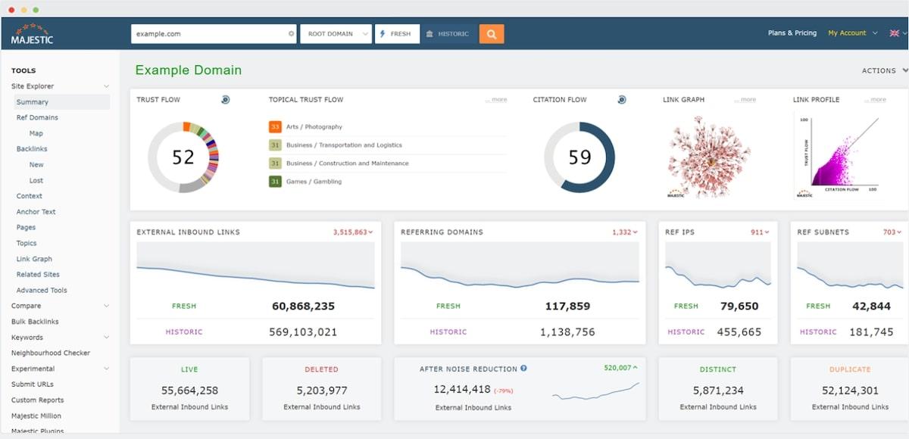Select Ref Domains in sidebar
909x439 pixels.
pos(37,117)
